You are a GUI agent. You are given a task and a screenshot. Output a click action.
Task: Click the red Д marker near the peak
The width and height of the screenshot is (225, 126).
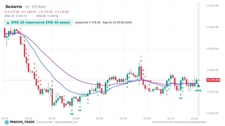pos(143,70)
